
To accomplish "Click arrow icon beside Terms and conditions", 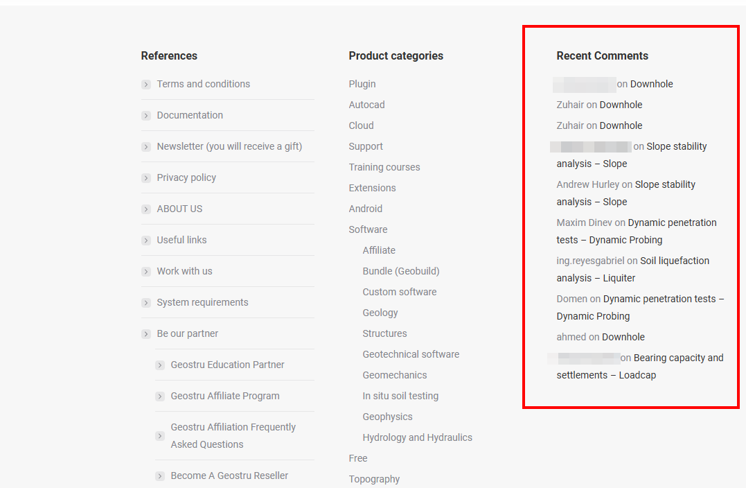I will pyautogui.click(x=146, y=85).
